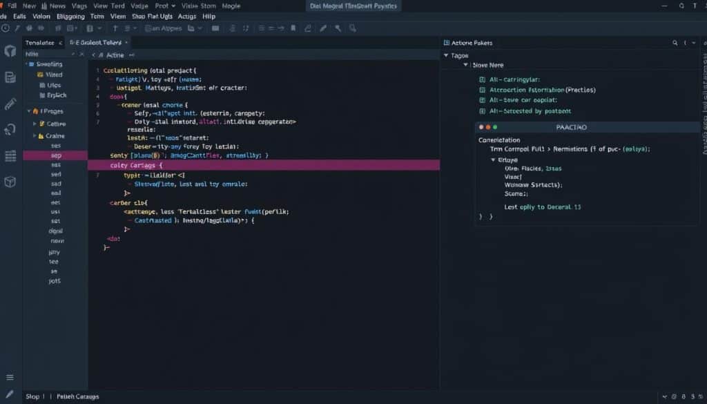
Task: Click the filled rectangle icon in toolbar
Action: tap(215, 28)
